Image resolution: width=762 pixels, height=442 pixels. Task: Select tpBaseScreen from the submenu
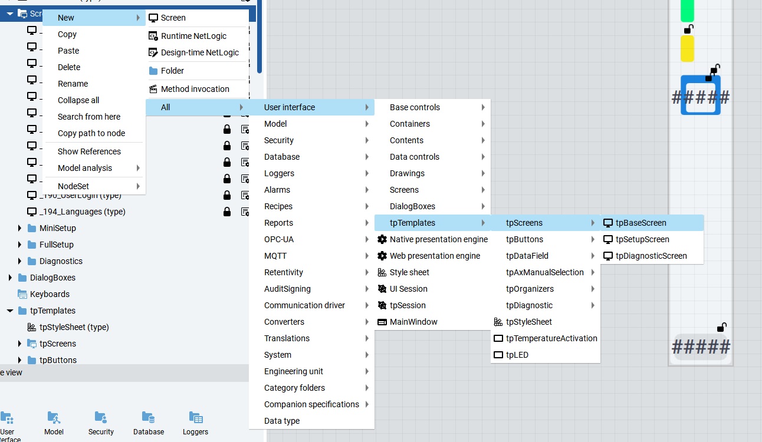pyautogui.click(x=641, y=223)
